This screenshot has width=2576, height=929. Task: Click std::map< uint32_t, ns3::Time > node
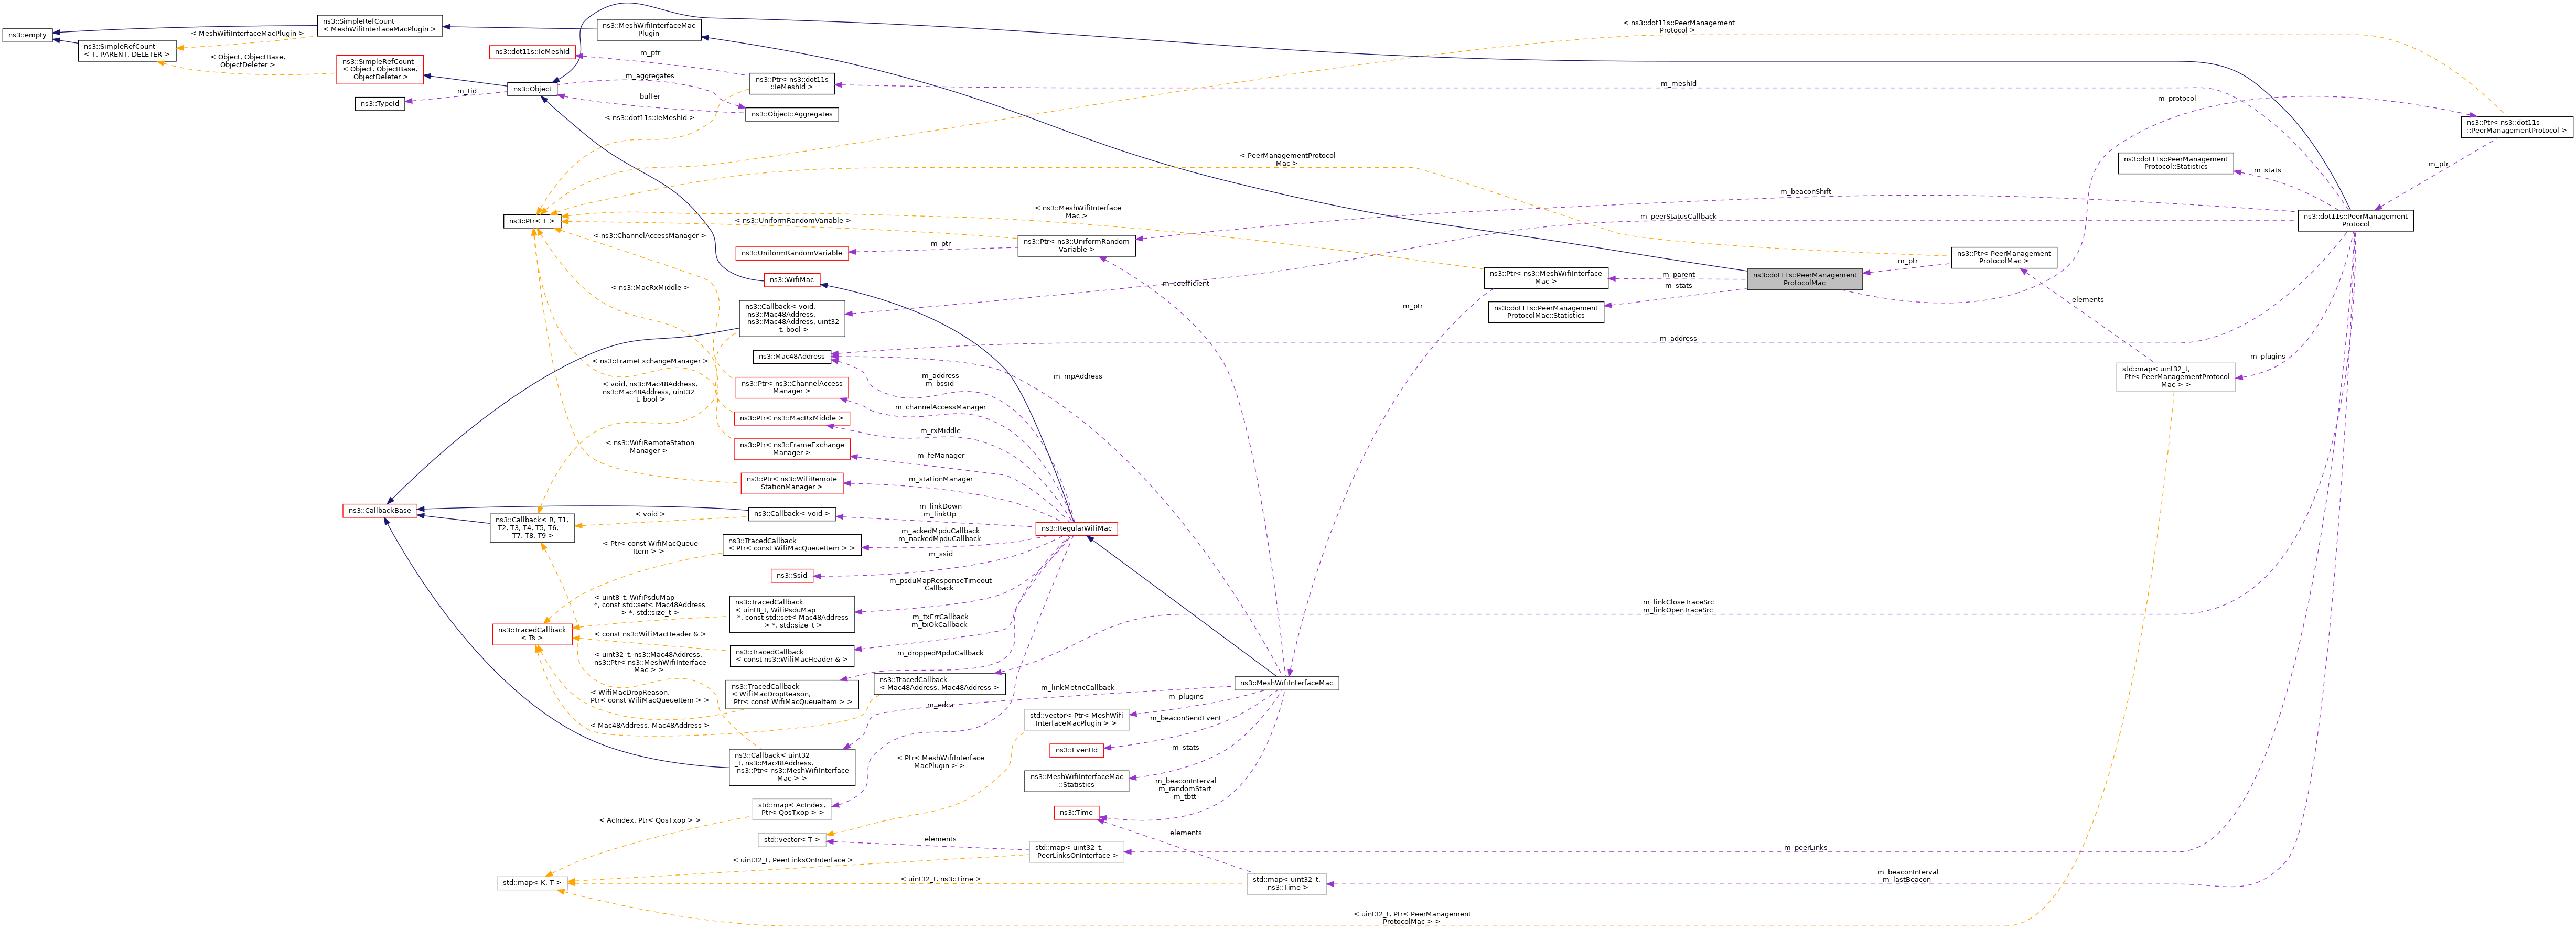click(1287, 884)
